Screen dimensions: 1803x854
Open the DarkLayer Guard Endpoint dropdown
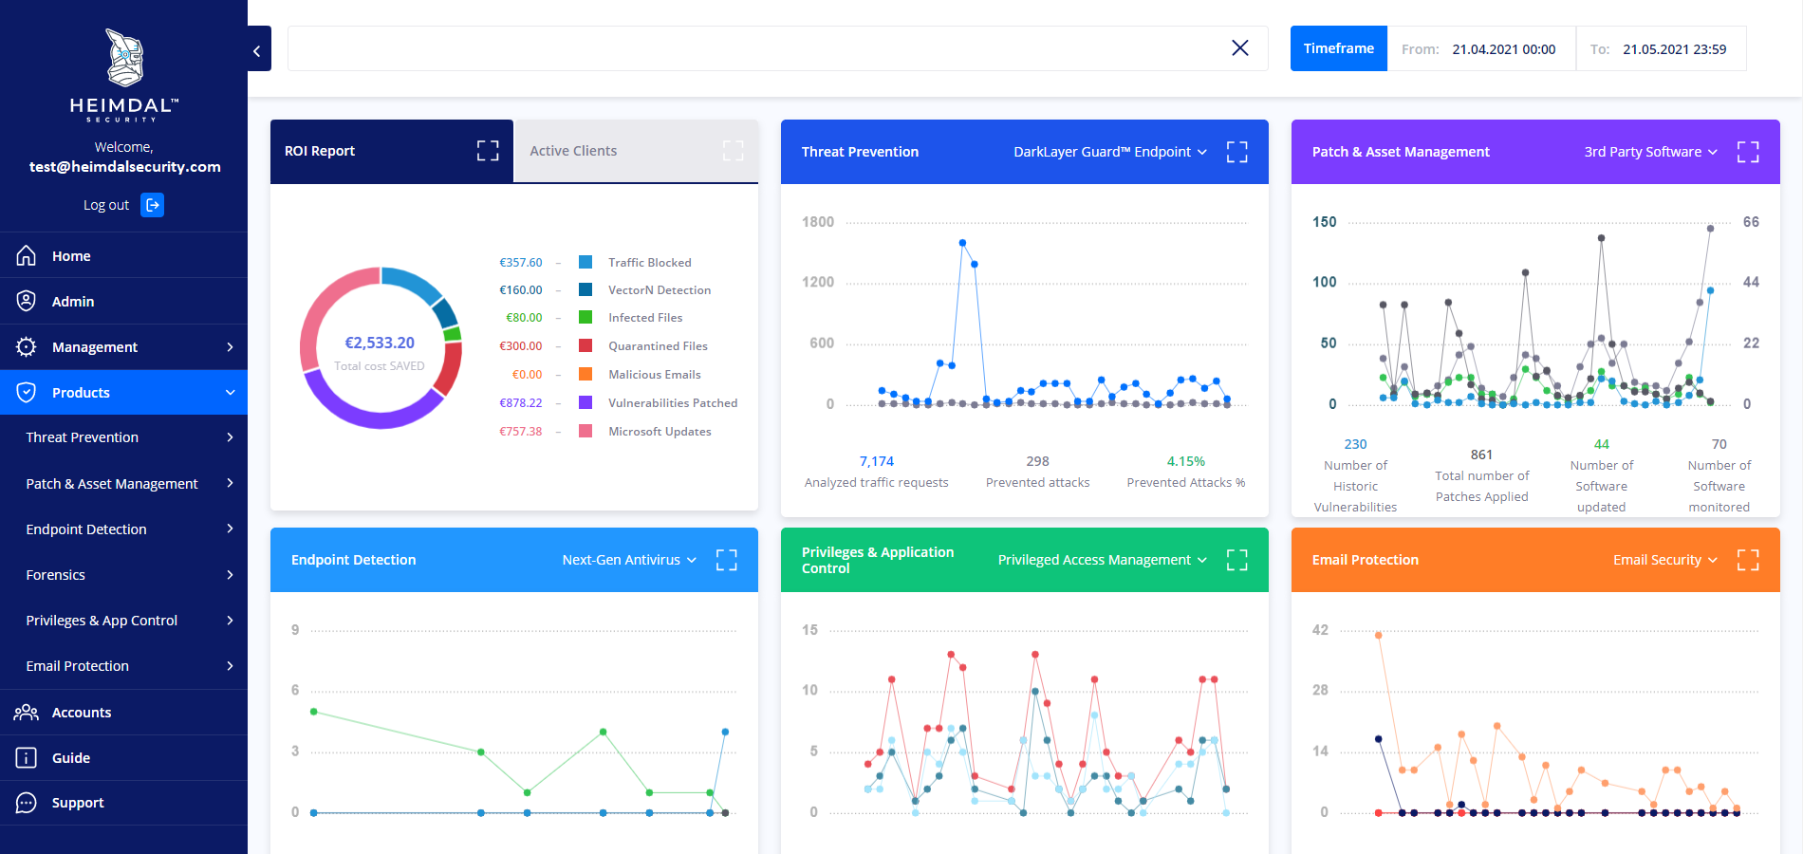tap(1110, 152)
